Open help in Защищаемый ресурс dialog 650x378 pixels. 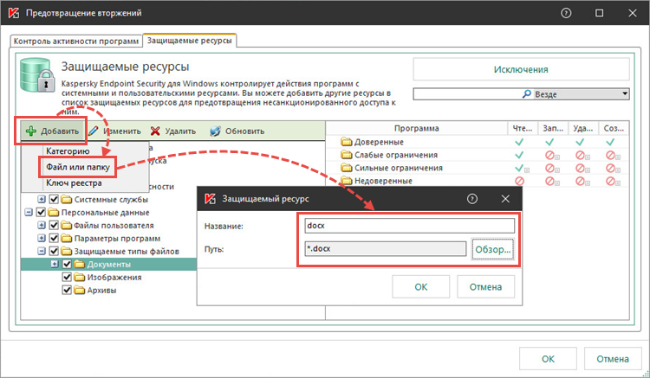tap(472, 199)
